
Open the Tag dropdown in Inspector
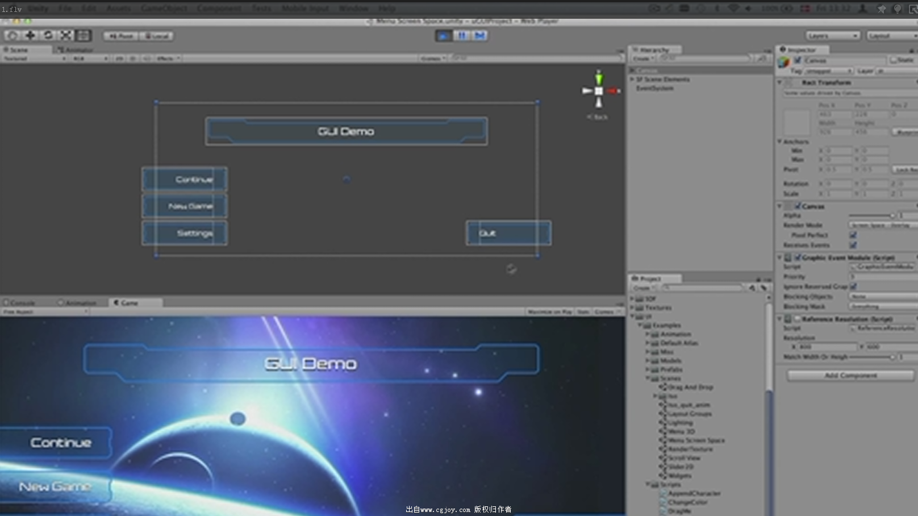point(829,71)
